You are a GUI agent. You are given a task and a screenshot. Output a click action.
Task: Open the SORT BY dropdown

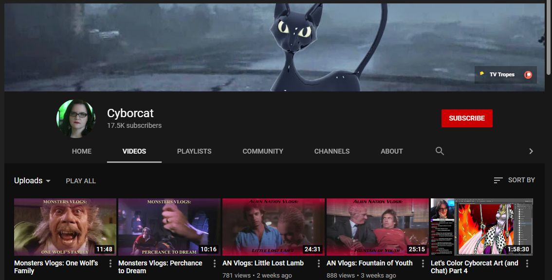515,180
